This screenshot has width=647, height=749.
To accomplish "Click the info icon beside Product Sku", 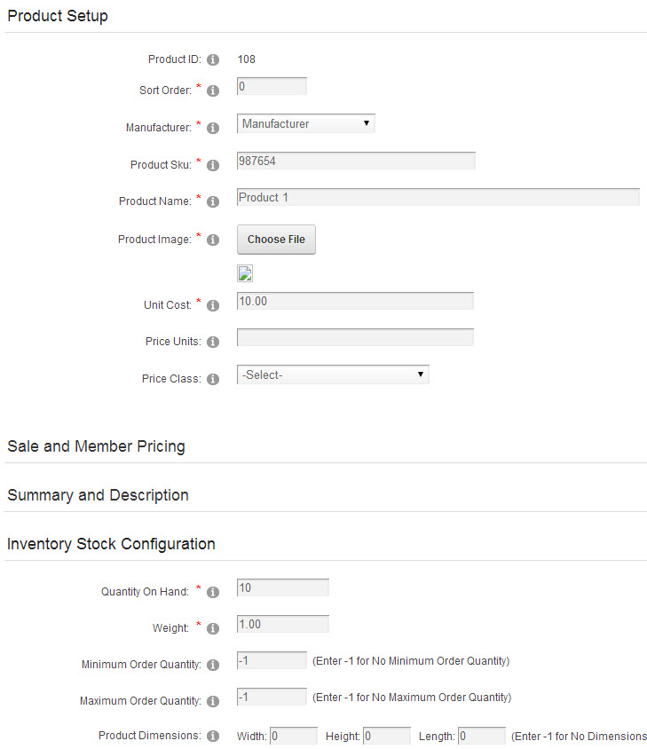I will (x=213, y=165).
